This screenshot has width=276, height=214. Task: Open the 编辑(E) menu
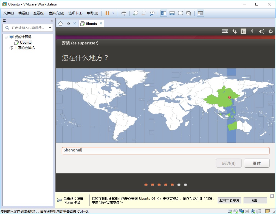point(24,13)
